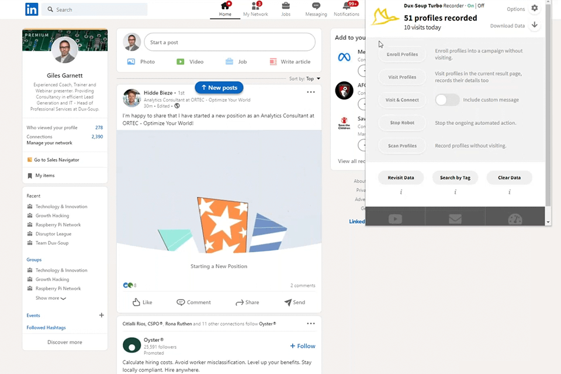The image size is (561, 374).
Task: Turn the Dux-Soup recorder Off
Action: point(481,5)
